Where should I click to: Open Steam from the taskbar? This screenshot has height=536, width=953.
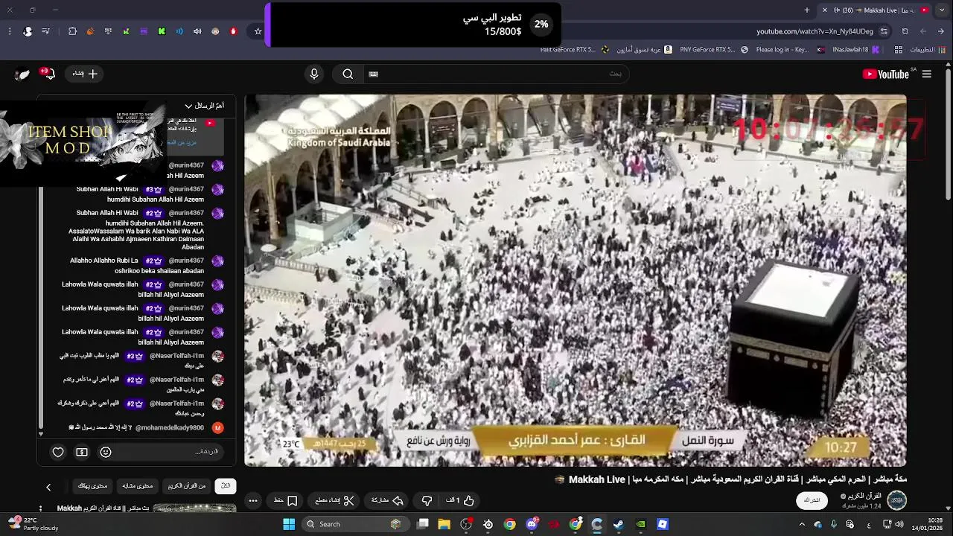point(619,524)
